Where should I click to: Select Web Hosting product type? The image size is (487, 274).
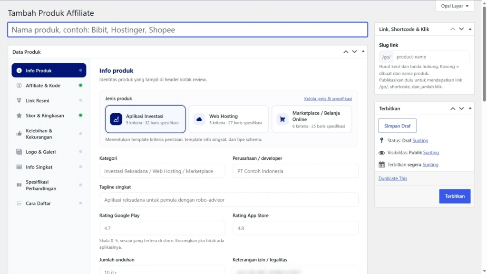click(x=229, y=119)
